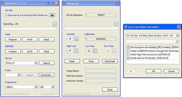Click Chip Erase button
This screenshot has width=182, height=97.
coord(110,61)
